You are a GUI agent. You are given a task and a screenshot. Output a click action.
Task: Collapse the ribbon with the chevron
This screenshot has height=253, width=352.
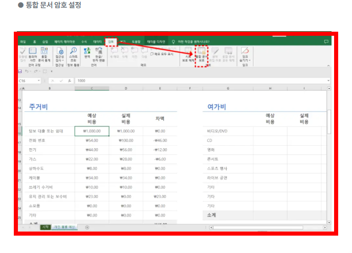click(x=328, y=66)
